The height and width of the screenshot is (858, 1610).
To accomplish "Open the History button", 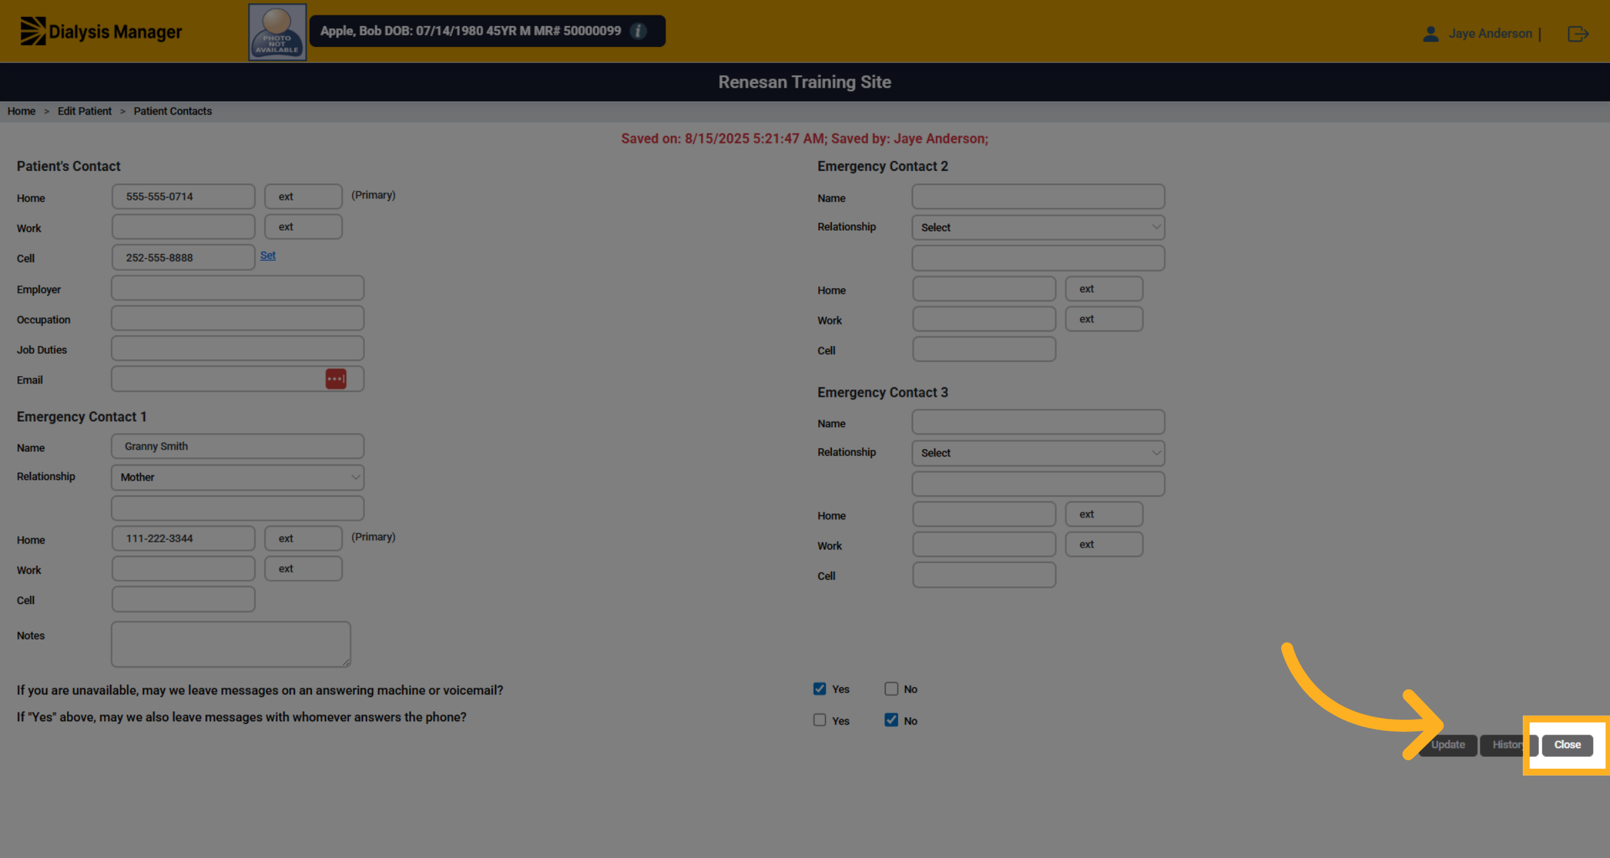I will 1508,745.
